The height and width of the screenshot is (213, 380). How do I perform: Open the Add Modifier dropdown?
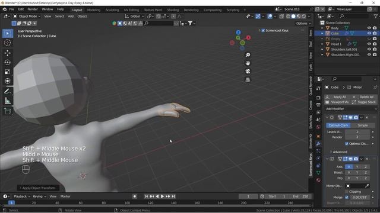pos(351,109)
